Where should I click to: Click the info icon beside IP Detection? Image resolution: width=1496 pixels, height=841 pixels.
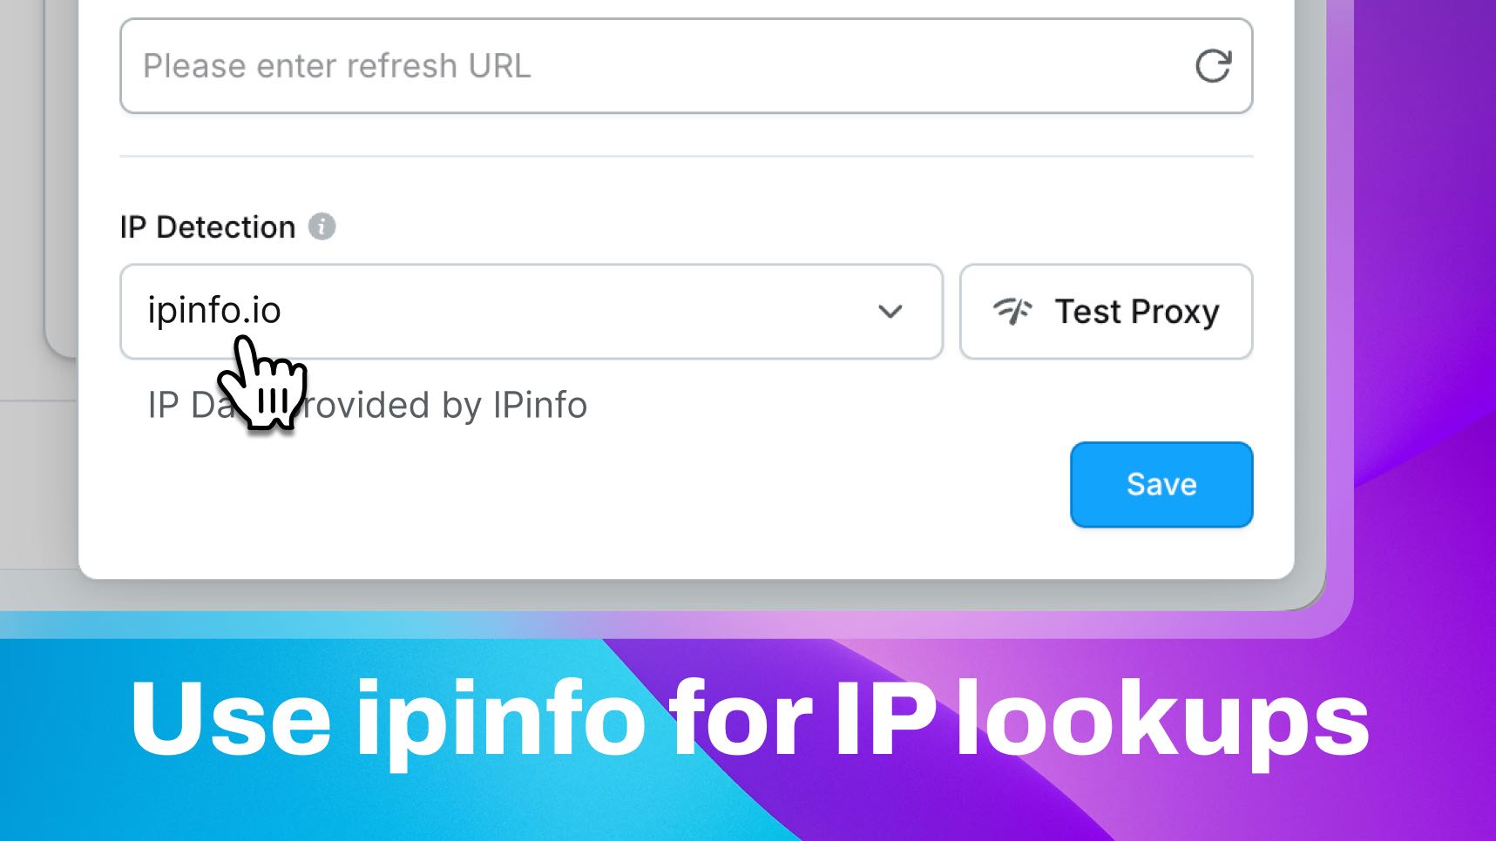(x=322, y=227)
